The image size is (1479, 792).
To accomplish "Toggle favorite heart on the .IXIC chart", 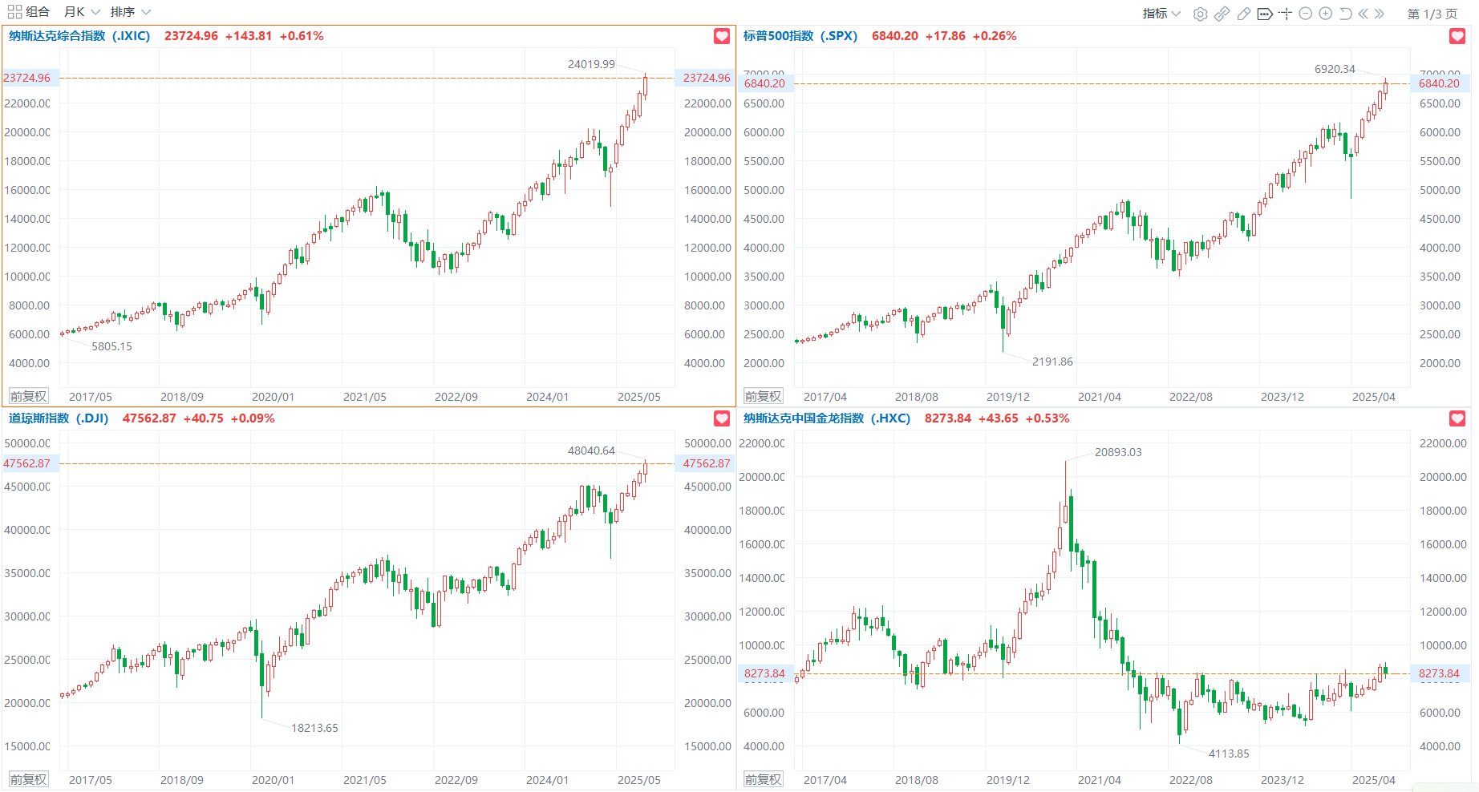I will (x=722, y=36).
